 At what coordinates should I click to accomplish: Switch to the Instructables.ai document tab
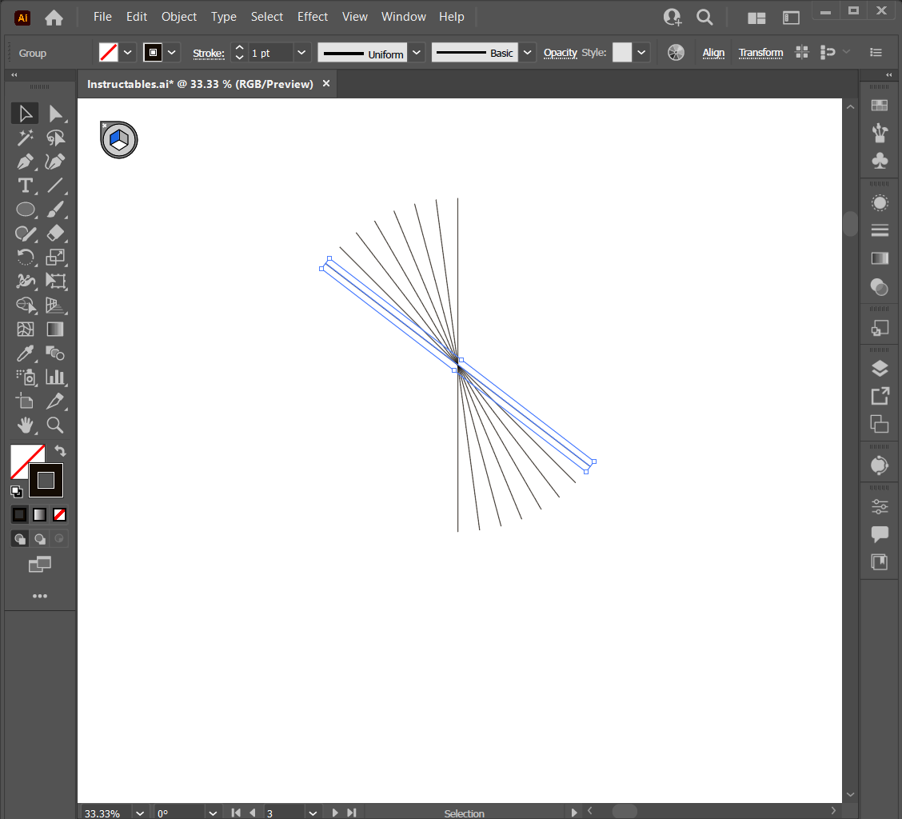pos(200,84)
